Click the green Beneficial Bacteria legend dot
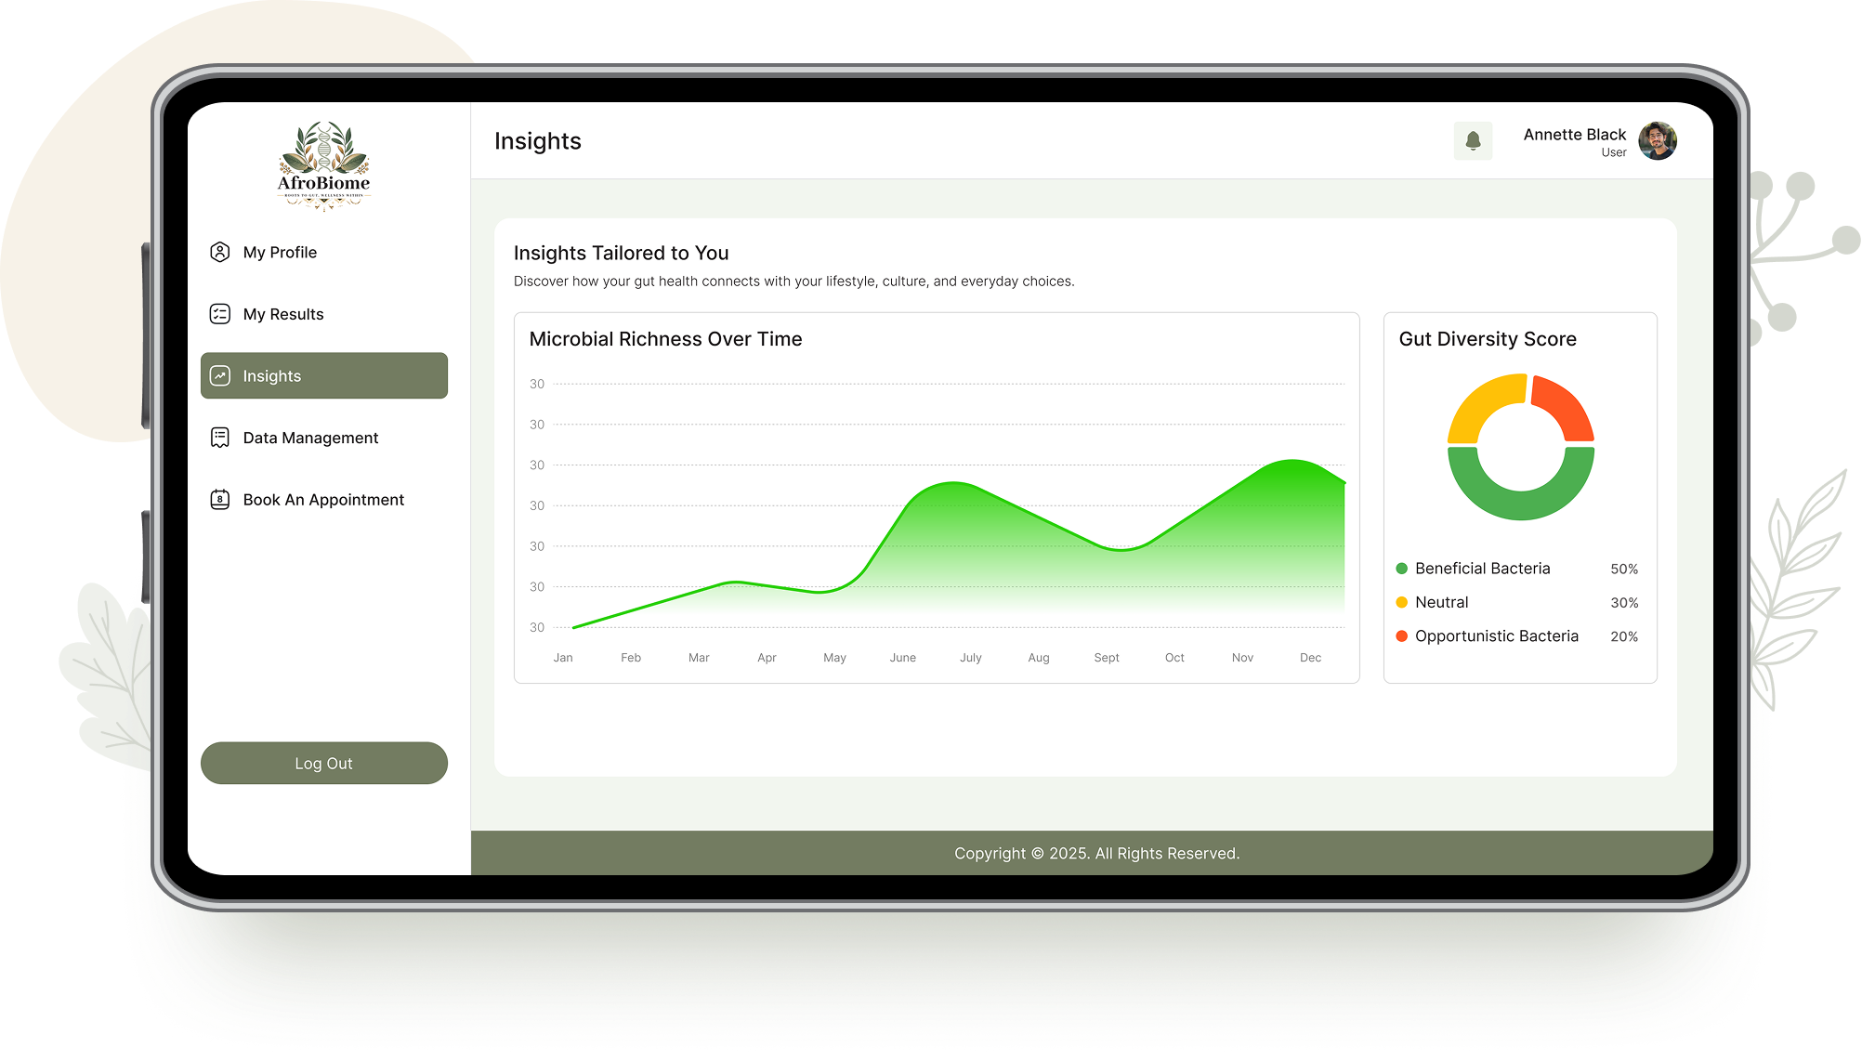This screenshot has width=1875, height=1061. (1401, 569)
